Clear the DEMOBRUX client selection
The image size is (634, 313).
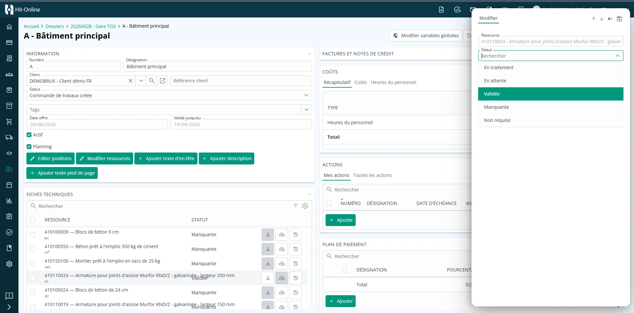(130, 81)
